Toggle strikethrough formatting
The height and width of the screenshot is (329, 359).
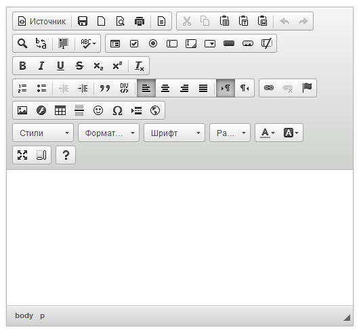[x=79, y=66]
